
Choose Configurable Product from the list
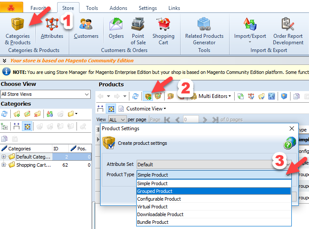(x=214, y=199)
